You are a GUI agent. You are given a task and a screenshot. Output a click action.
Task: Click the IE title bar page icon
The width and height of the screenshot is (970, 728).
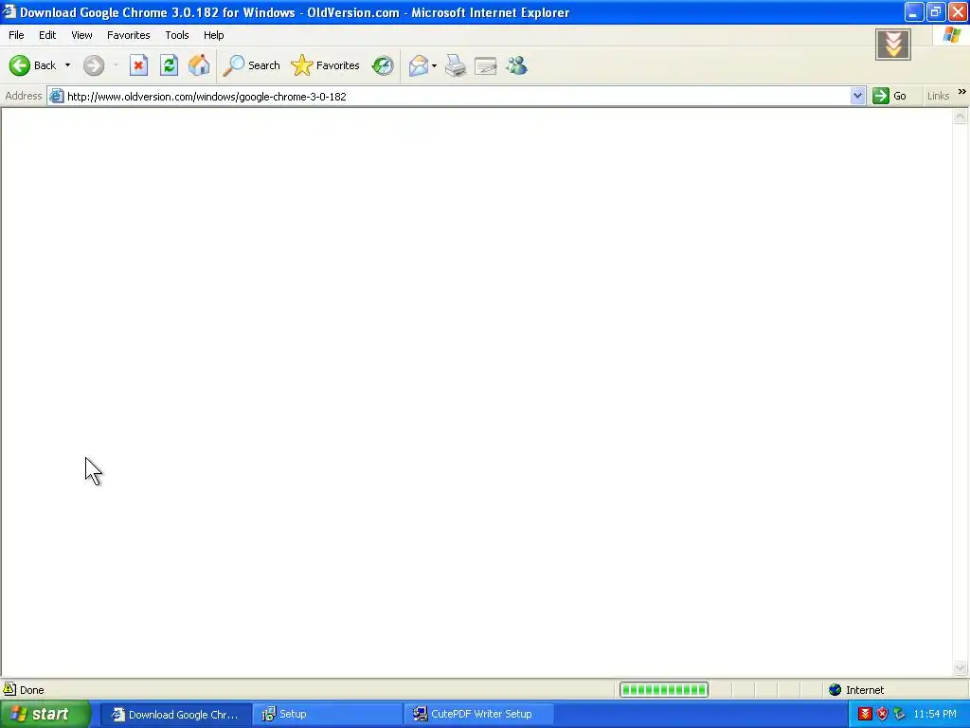(x=9, y=11)
